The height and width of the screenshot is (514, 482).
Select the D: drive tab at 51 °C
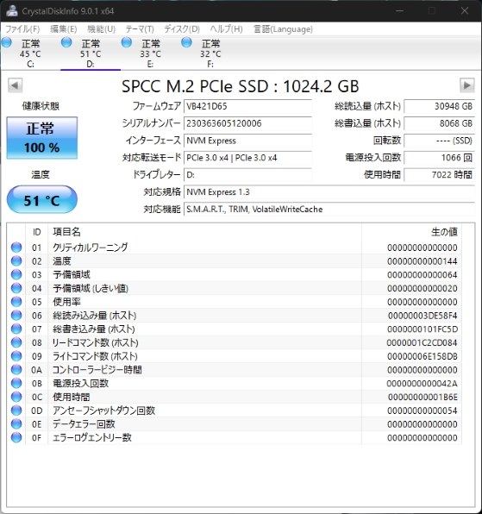[91, 53]
